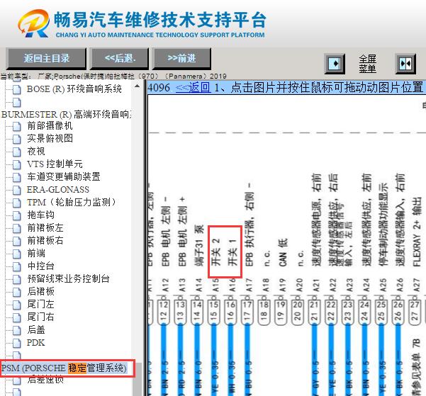
Task: Open 车道变更辅助装置 entry
Action: pyautogui.click(x=64, y=177)
